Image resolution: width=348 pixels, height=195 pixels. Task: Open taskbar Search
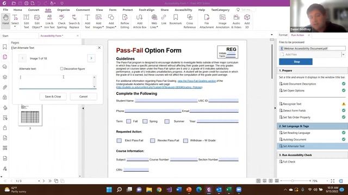pyautogui.click(x=119, y=190)
